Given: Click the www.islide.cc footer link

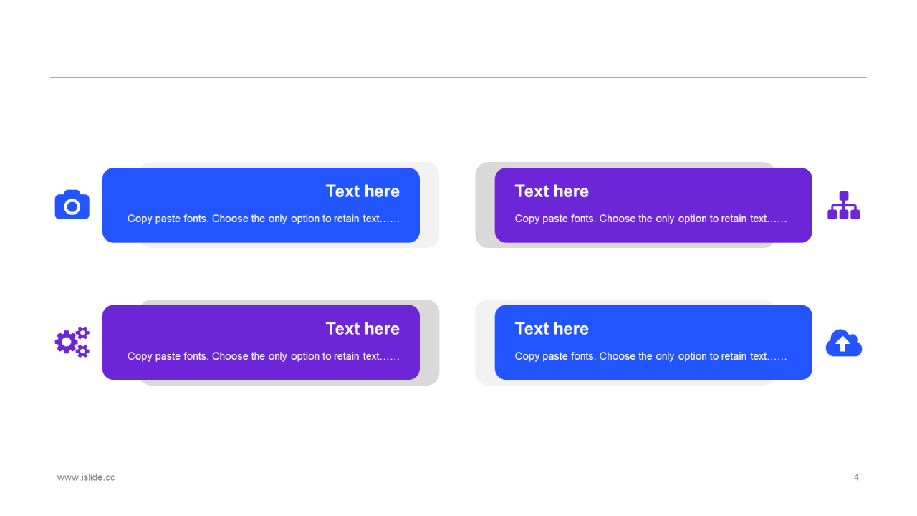Looking at the screenshot, I should [x=86, y=477].
